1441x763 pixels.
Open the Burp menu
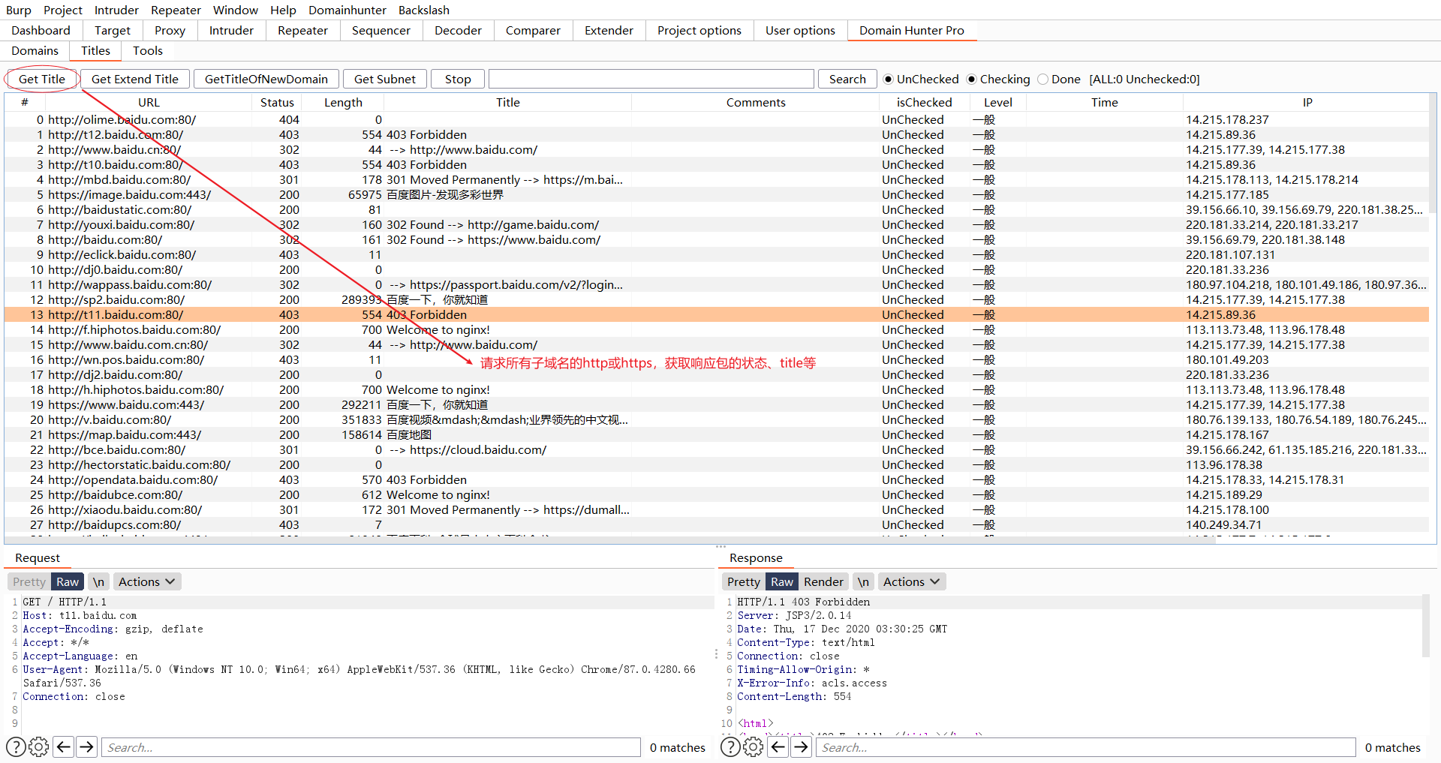(19, 10)
